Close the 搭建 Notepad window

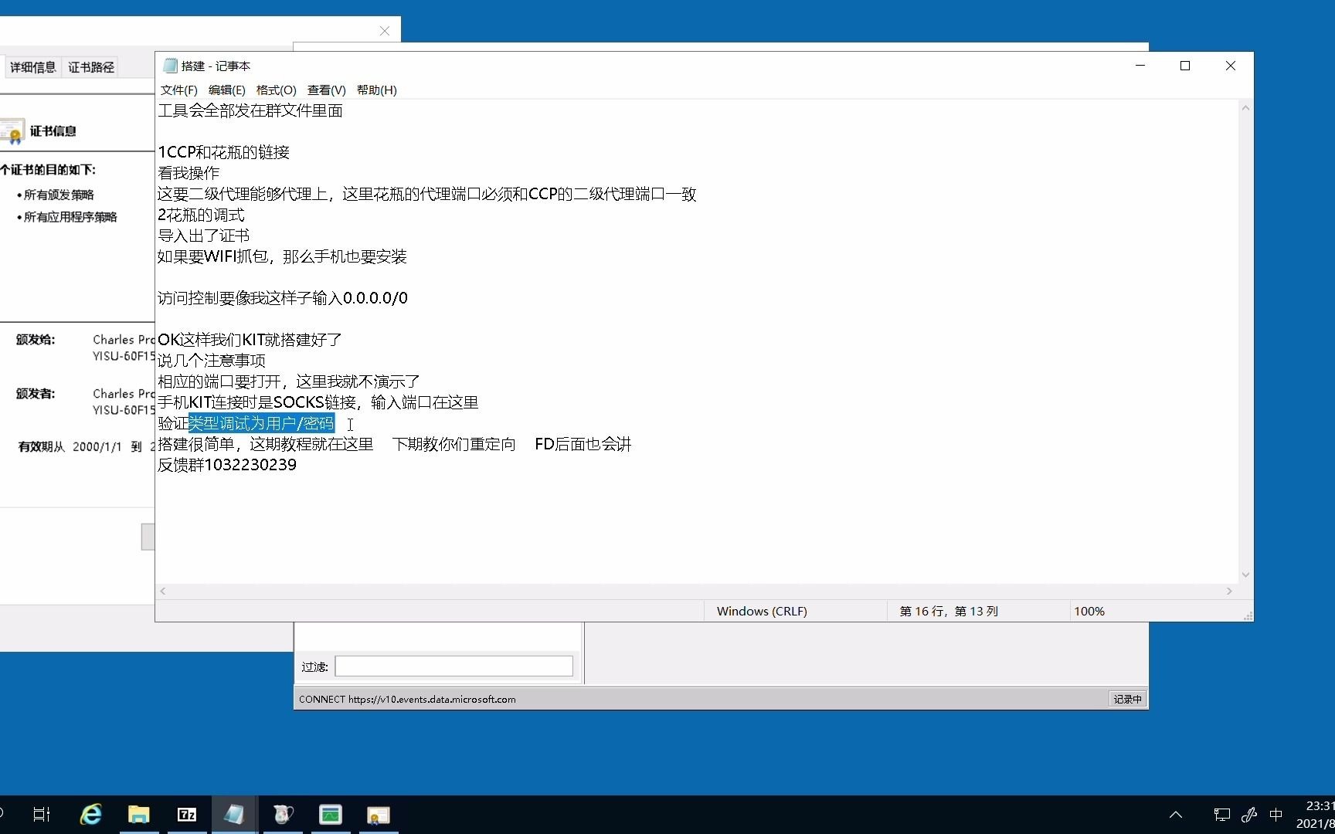click(1231, 66)
